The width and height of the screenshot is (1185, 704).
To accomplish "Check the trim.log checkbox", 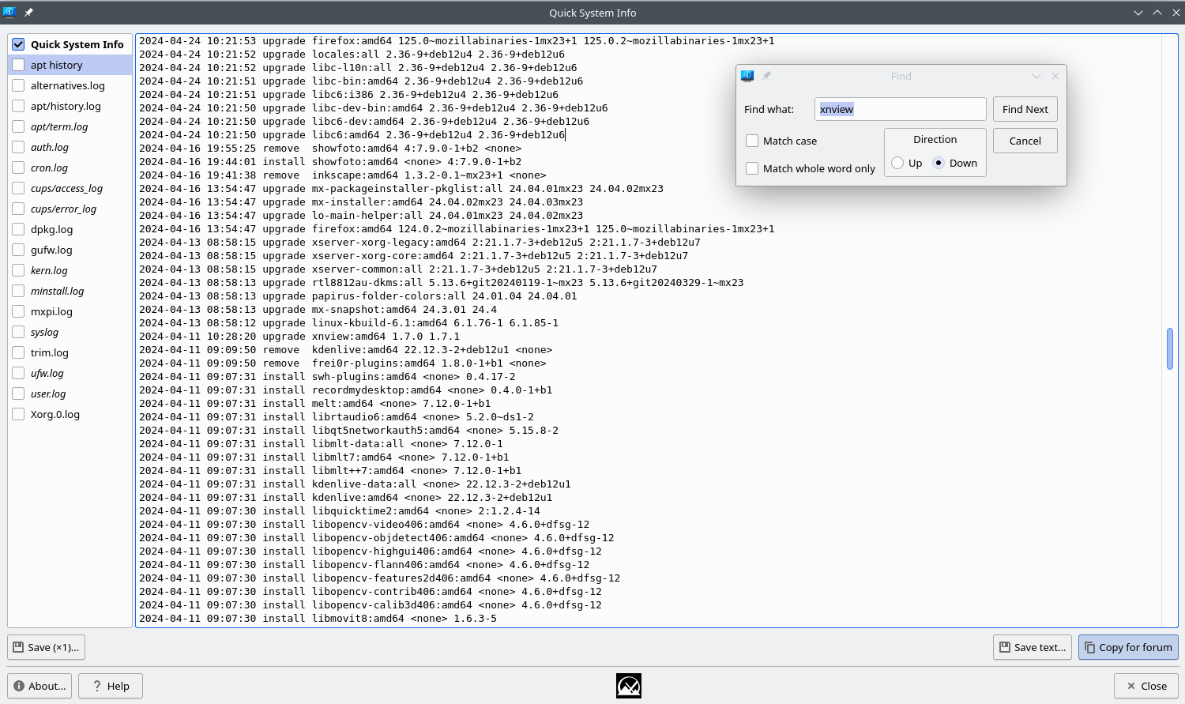I will [18, 352].
